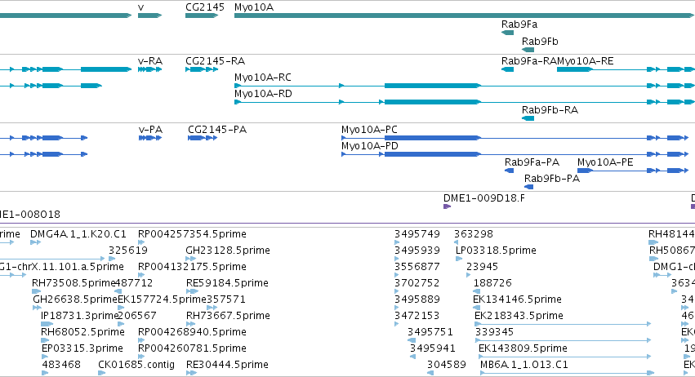Click the Rab9Fb-RA transcript glyph
Image resolution: width=695 pixels, height=377 pixels.
pyautogui.click(x=528, y=118)
